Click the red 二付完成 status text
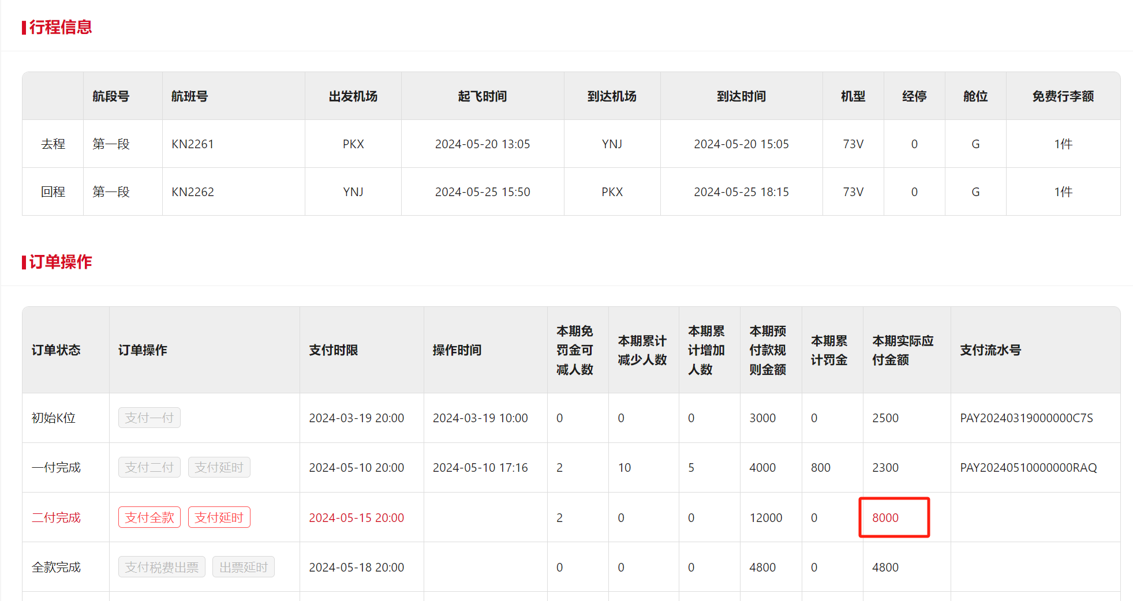 (x=56, y=518)
